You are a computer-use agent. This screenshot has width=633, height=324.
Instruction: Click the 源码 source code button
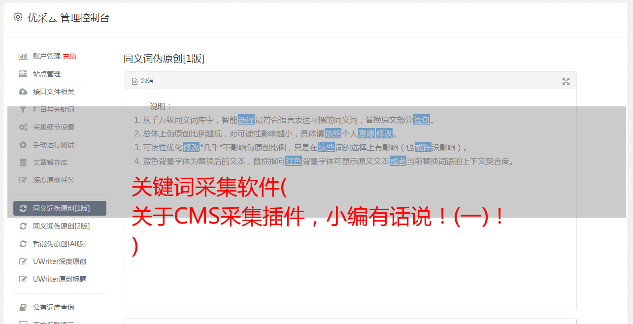coord(142,81)
